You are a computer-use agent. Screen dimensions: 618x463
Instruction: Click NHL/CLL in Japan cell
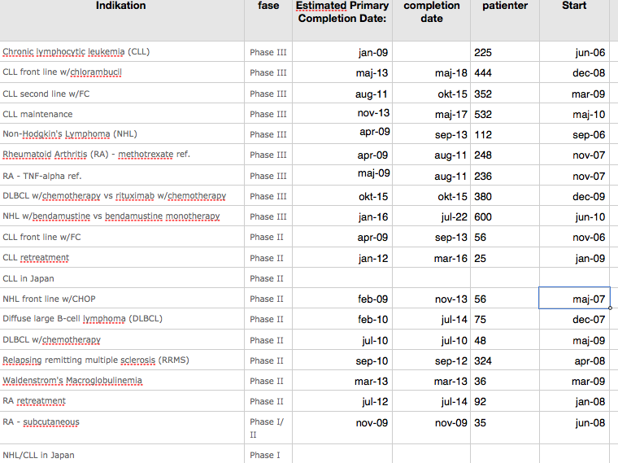tap(122, 454)
